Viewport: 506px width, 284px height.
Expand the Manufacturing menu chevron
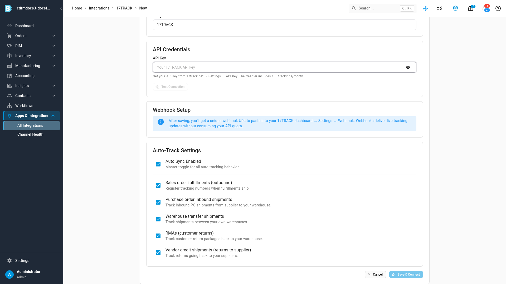click(x=54, y=66)
